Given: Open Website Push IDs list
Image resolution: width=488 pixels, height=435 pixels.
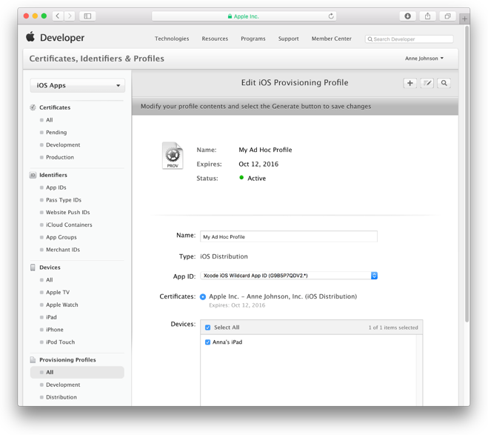Looking at the screenshot, I should pos(68,213).
